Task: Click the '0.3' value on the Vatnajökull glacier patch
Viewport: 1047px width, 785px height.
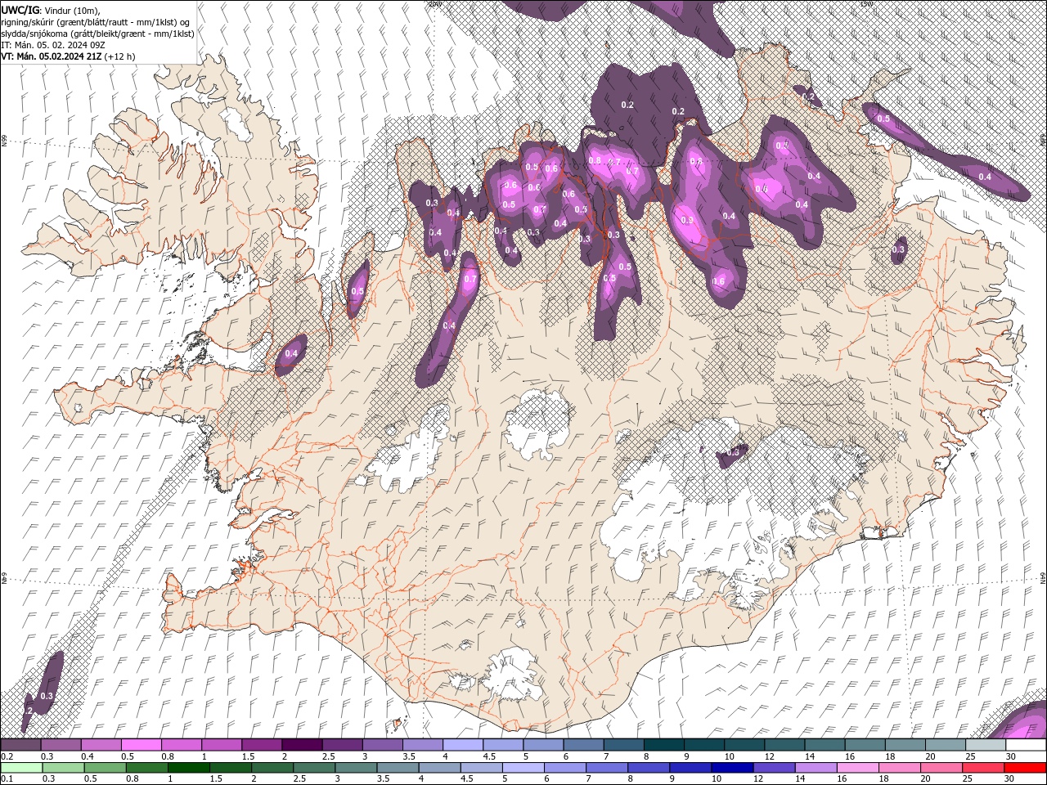Action: click(733, 451)
